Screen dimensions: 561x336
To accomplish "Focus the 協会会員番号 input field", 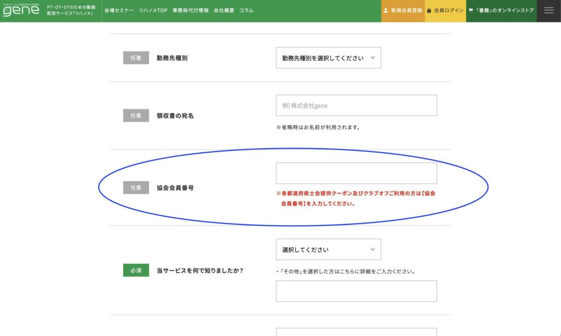I will [x=356, y=173].
